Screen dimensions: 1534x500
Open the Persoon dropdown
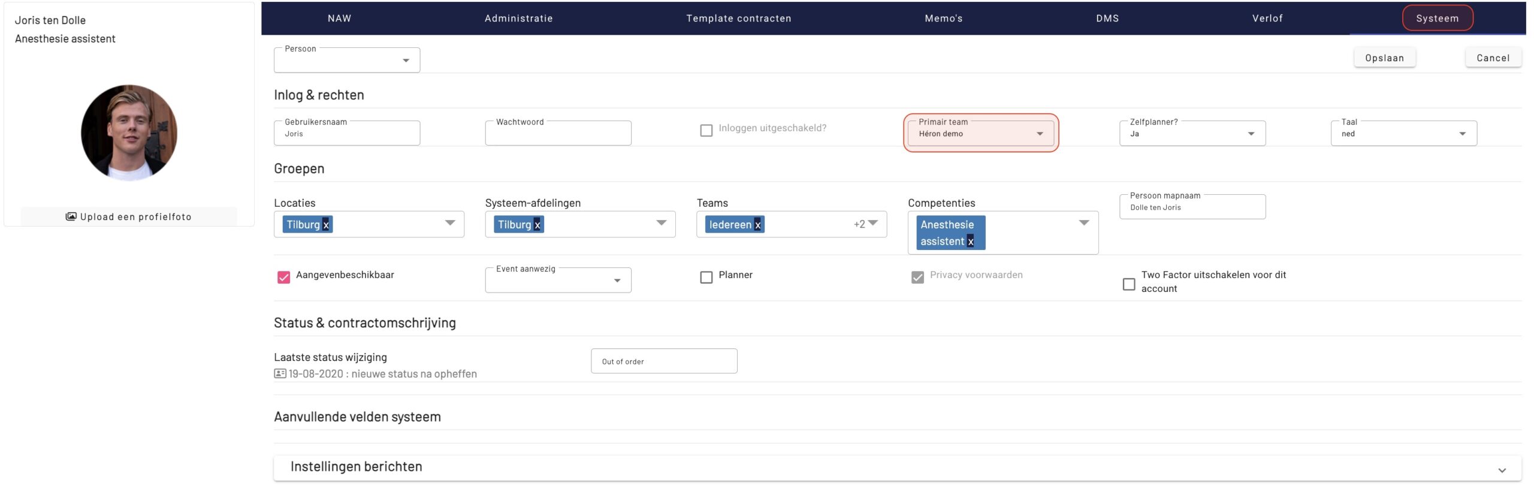[x=346, y=60]
